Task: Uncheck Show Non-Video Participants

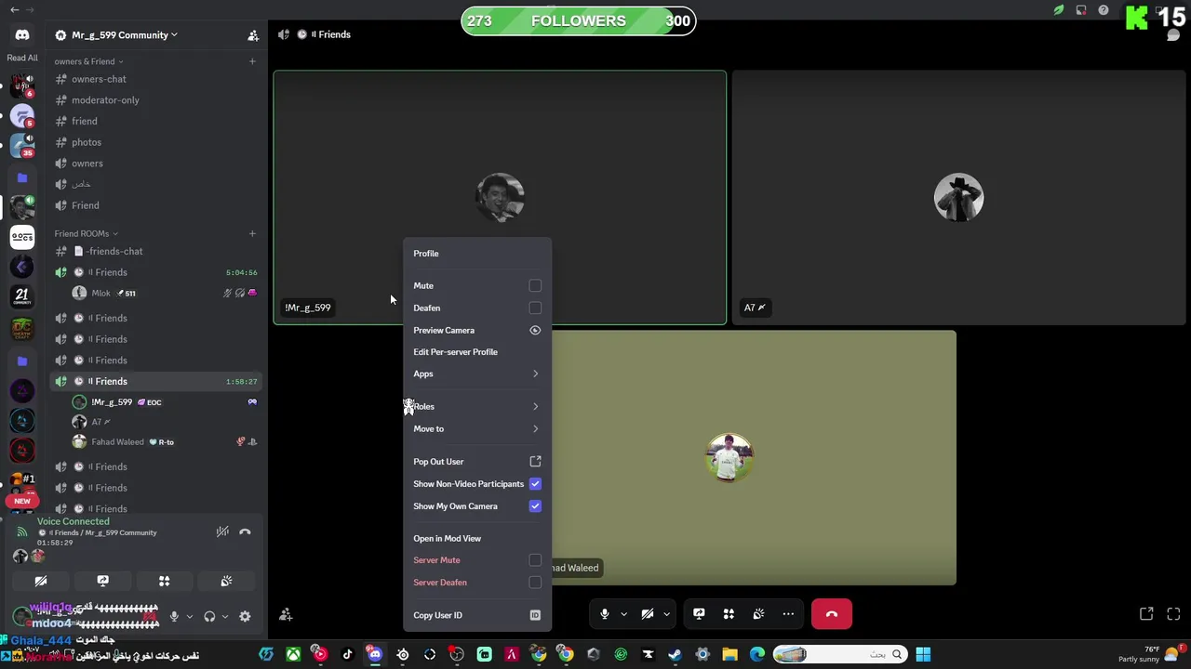Action: click(x=535, y=484)
